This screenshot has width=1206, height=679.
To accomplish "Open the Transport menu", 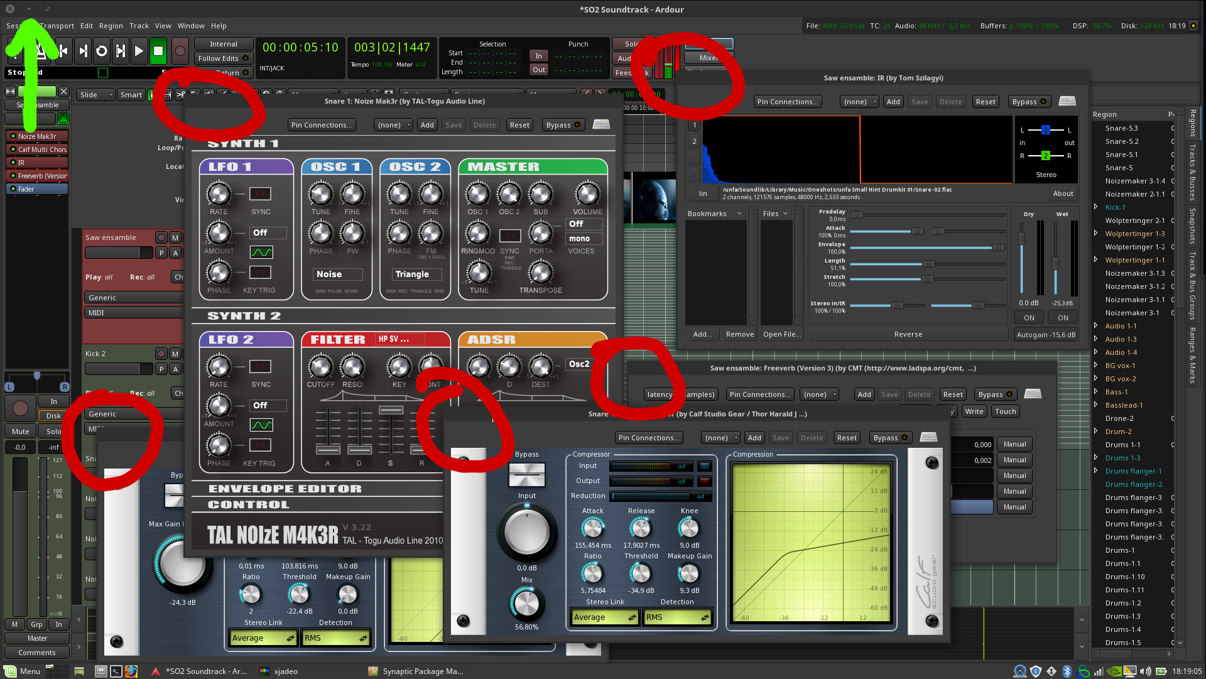I will click(57, 26).
